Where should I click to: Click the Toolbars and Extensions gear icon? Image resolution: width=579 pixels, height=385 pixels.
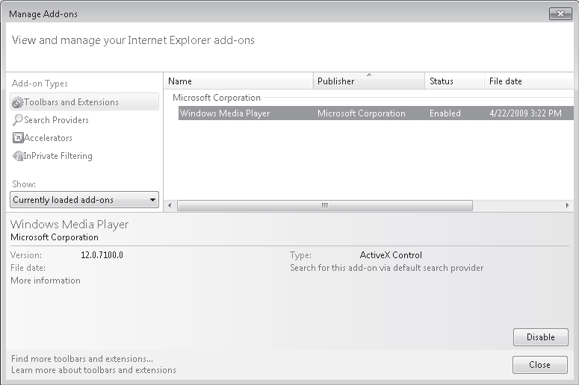[x=17, y=102]
